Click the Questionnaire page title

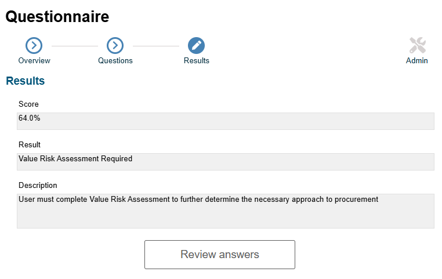pos(57,17)
